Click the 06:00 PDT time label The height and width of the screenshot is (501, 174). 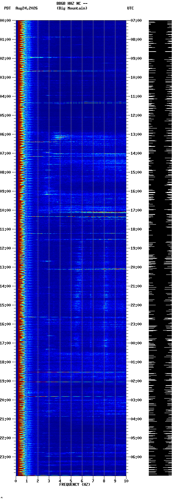5,134
